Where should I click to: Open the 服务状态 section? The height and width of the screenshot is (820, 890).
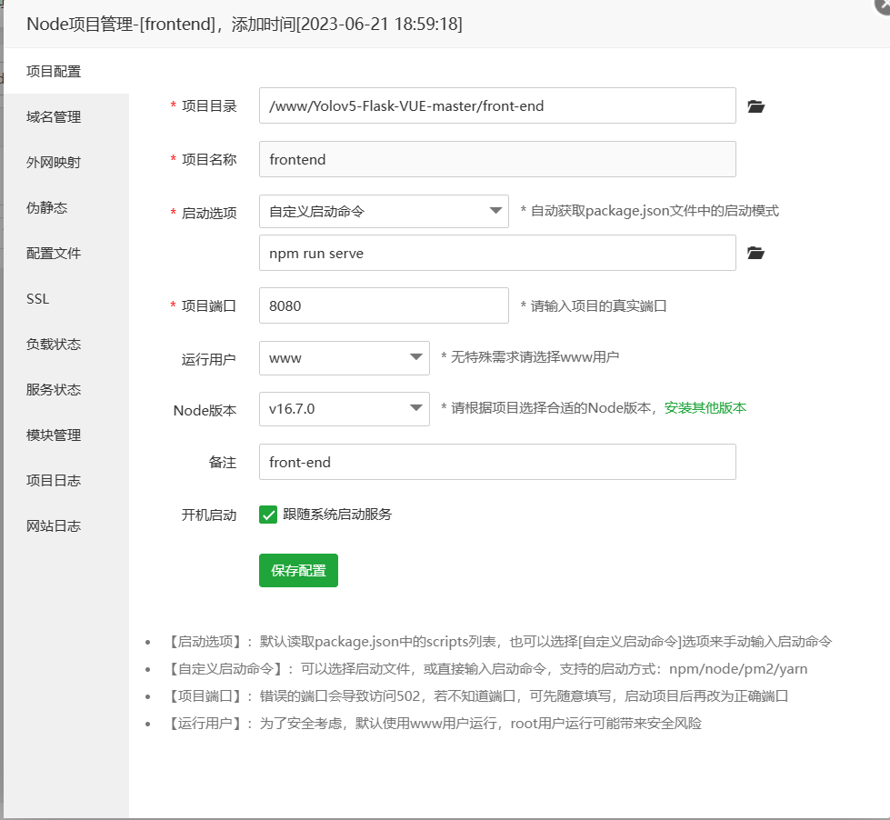point(55,389)
